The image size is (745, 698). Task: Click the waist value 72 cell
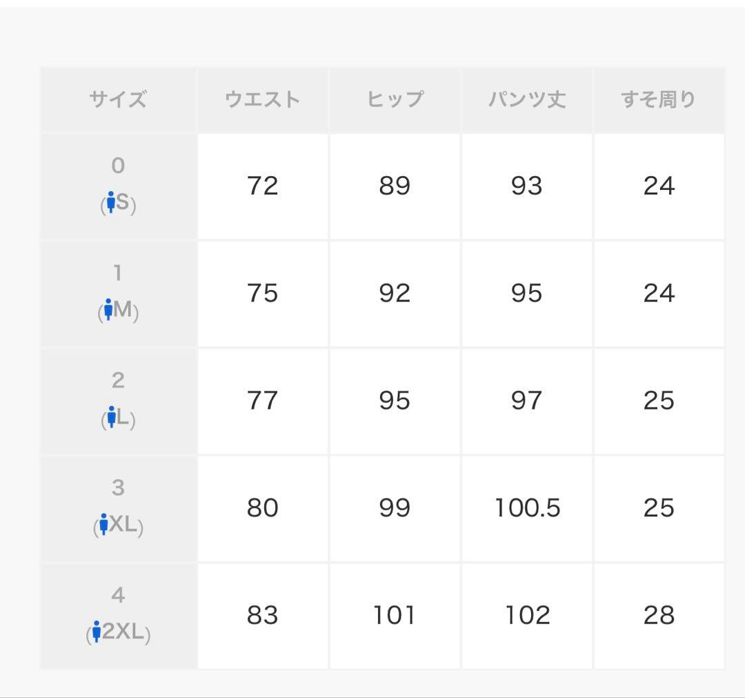262,186
